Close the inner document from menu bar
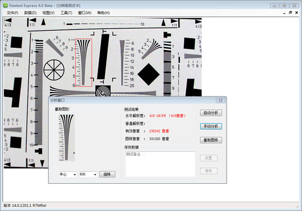 [297, 13]
